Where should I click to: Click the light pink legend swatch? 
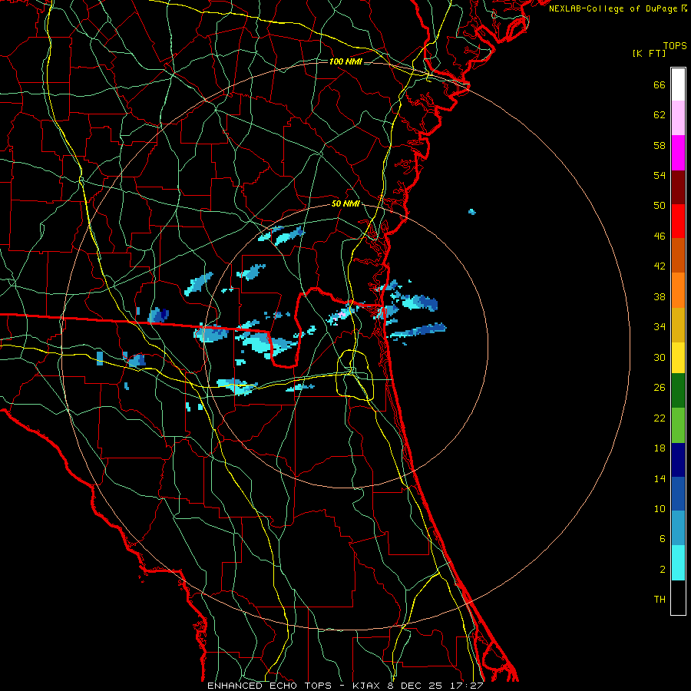click(678, 118)
